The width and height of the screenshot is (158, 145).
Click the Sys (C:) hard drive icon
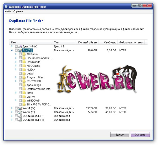pyautogui.click(x=20, y=50)
